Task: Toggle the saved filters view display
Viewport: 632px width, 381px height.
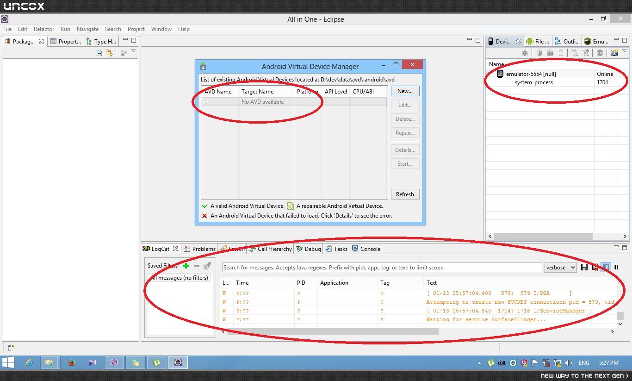Action: (606, 267)
